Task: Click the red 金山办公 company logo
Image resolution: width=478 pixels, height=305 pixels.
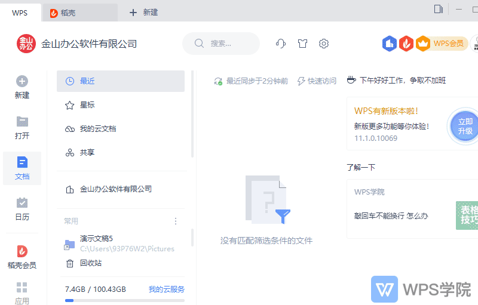Action: (x=26, y=44)
